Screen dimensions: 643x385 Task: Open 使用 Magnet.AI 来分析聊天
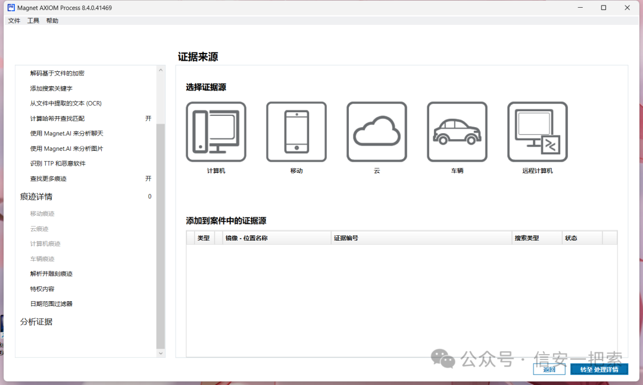click(x=67, y=133)
